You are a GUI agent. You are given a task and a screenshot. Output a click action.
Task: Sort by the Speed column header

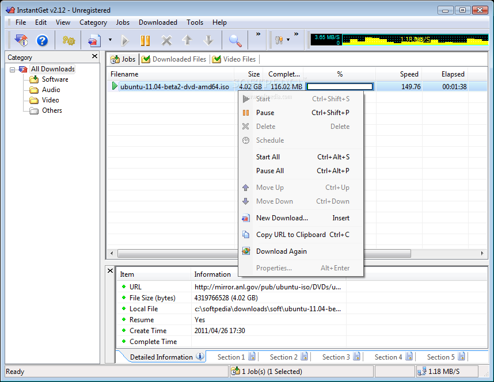(398, 74)
